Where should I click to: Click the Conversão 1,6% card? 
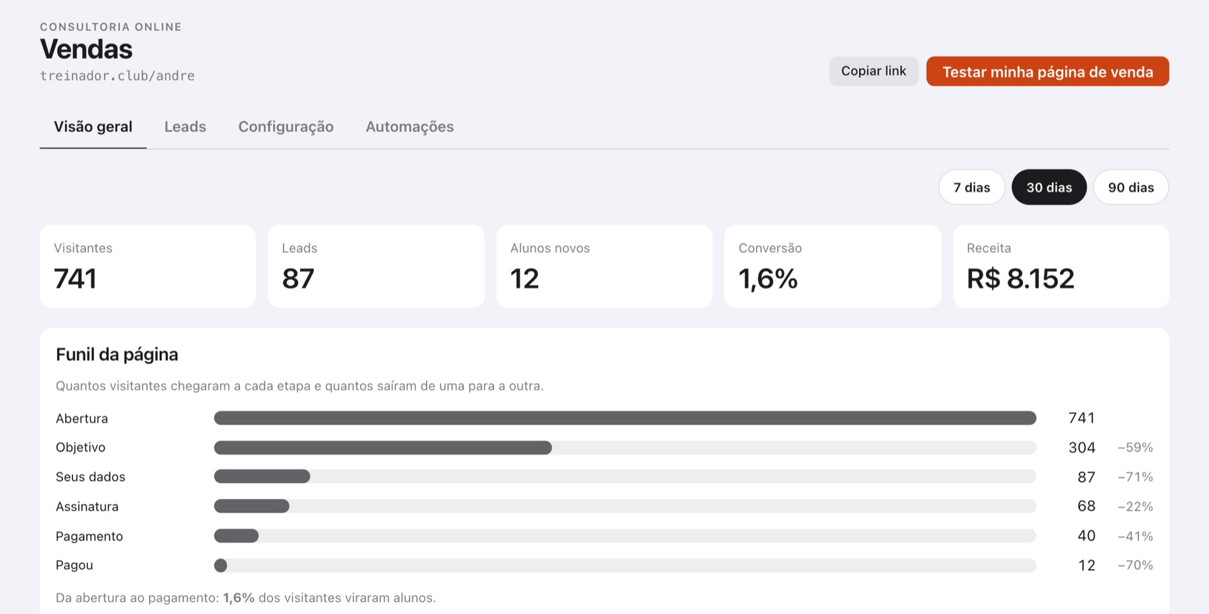pyautogui.click(x=833, y=267)
